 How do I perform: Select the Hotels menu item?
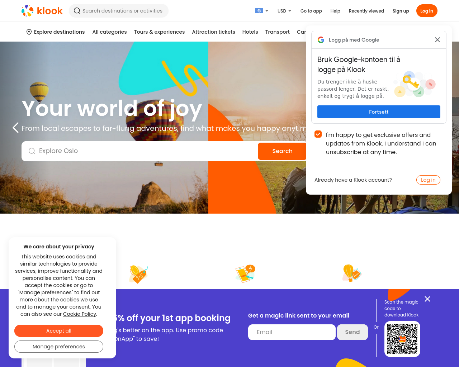(x=250, y=32)
